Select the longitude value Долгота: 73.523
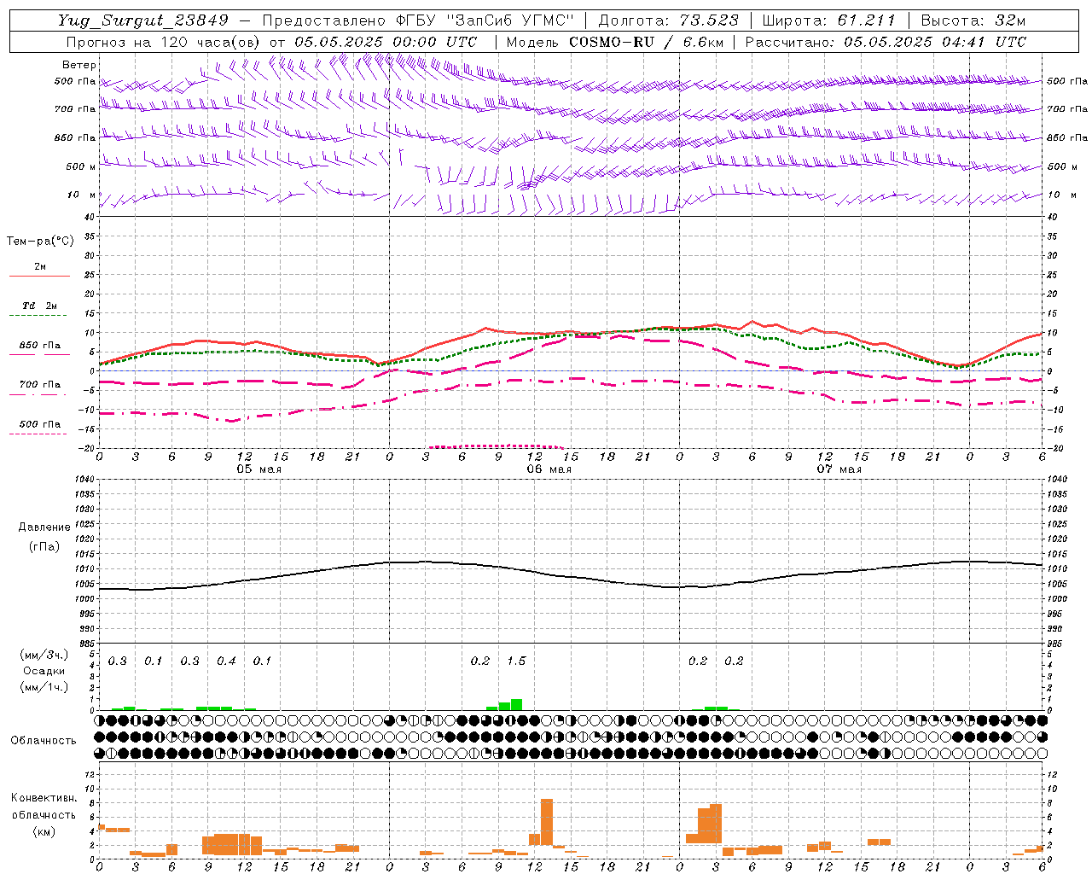This screenshot has height=874, width=1092. pyautogui.click(x=669, y=21)
